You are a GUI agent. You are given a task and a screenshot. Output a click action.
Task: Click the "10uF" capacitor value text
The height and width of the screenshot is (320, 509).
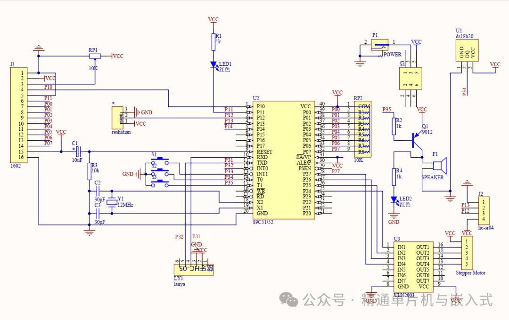77,160
